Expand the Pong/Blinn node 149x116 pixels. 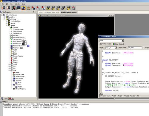pyautogui.click(x=4, y=17)
